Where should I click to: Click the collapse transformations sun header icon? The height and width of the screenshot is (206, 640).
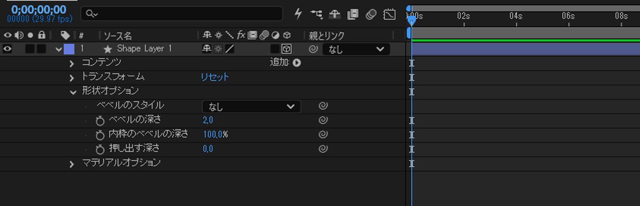point(218,36)
